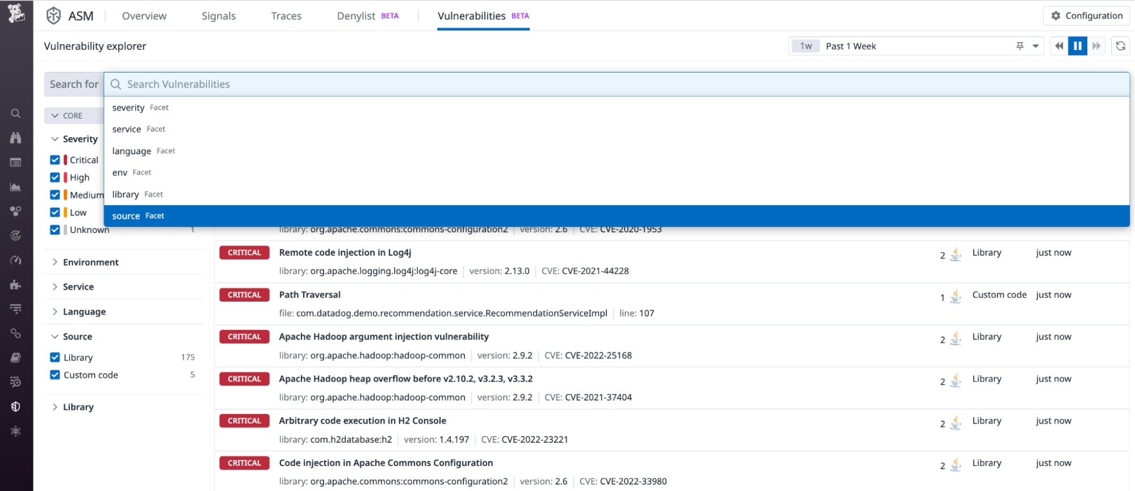This screenshot has width=1135, height=491.
Task: Step time range backward with rewind icon
Action: pyautogui.click(x=1059, y=46)
